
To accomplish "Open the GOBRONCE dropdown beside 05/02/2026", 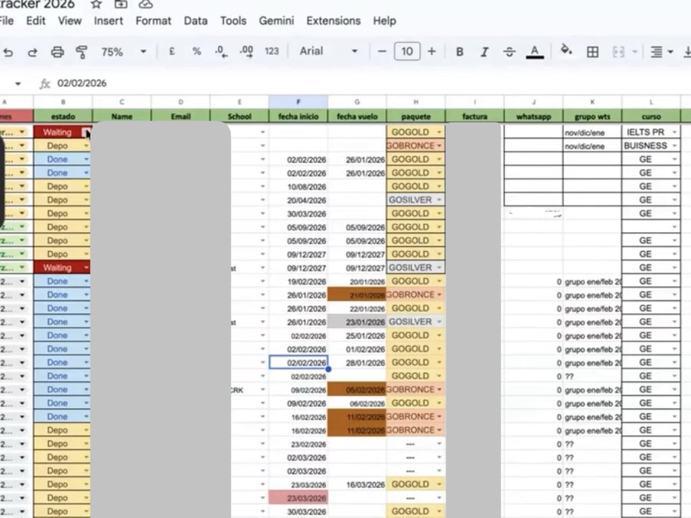I will pos(439,390).
